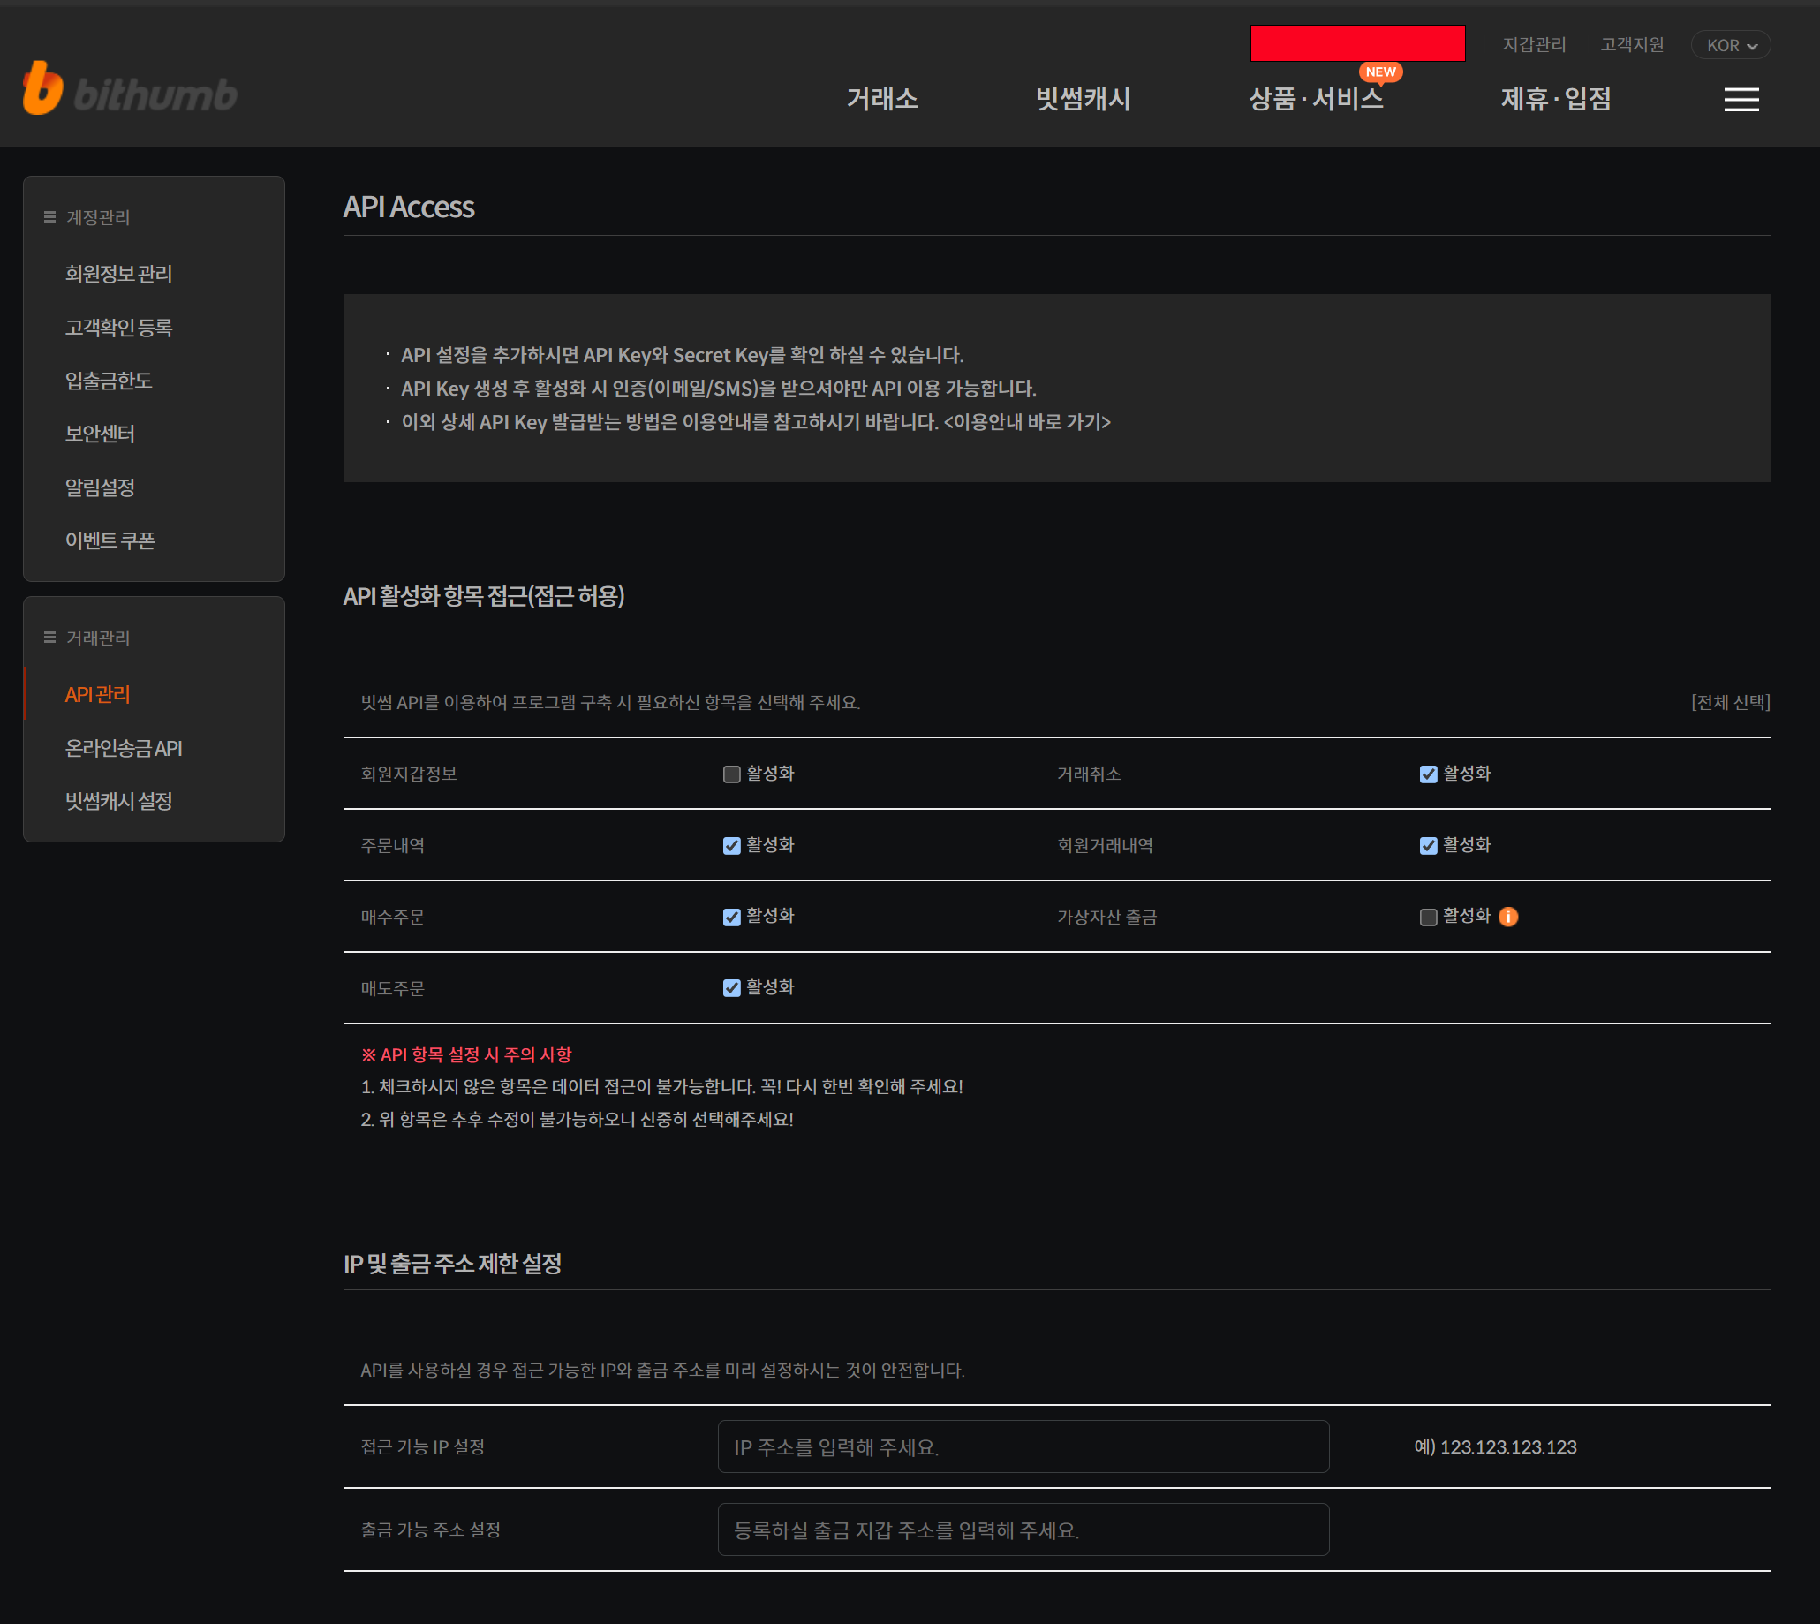Click list icon beside 거래관리 header
The width and height of the screenshot is (1820, 1624).
click(x=50, y=638)
